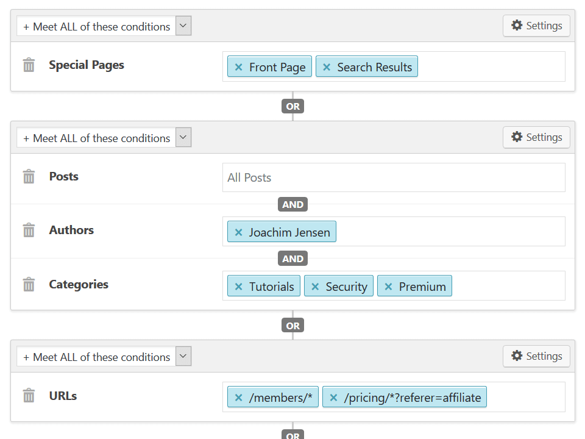Click the trash icon beside URLs
Image resolution: width=585 pixels, height=439 pixels.
[29, 396]
